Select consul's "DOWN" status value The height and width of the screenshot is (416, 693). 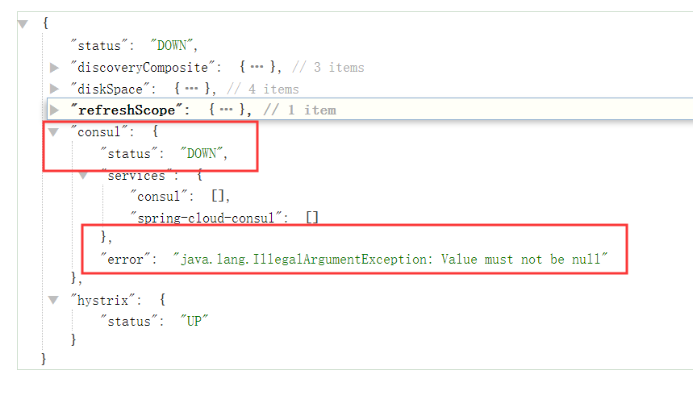[x=202, y=154]
